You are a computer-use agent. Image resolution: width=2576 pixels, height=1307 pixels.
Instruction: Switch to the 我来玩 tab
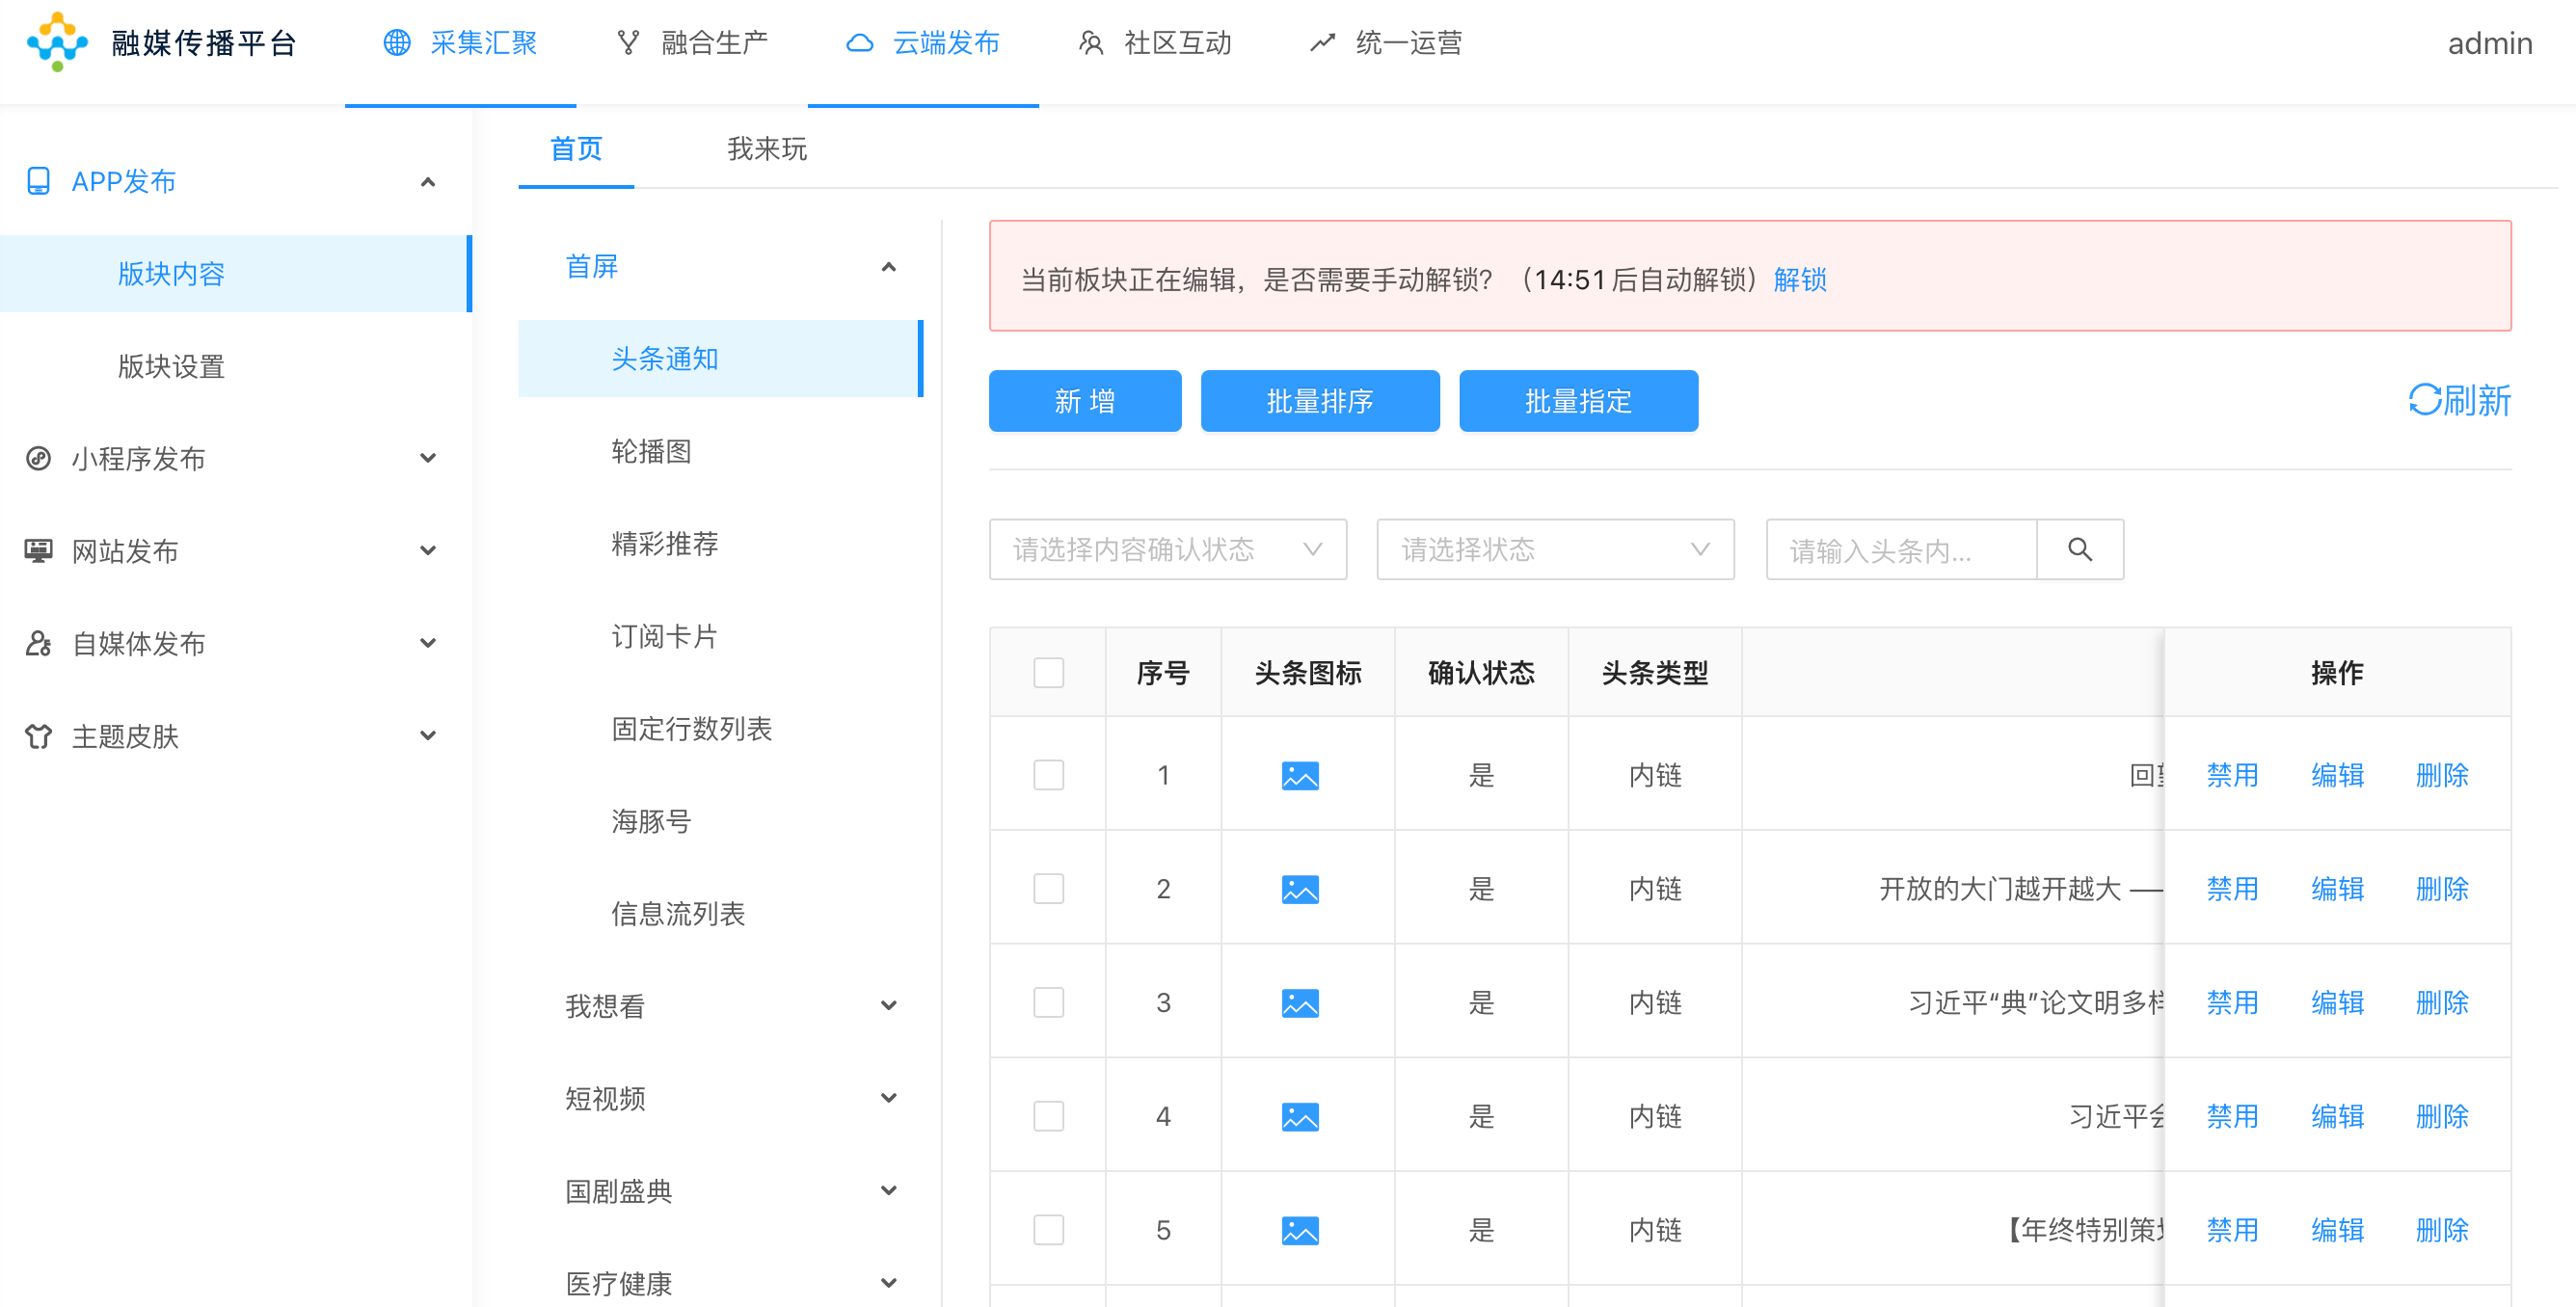(767, 149)
